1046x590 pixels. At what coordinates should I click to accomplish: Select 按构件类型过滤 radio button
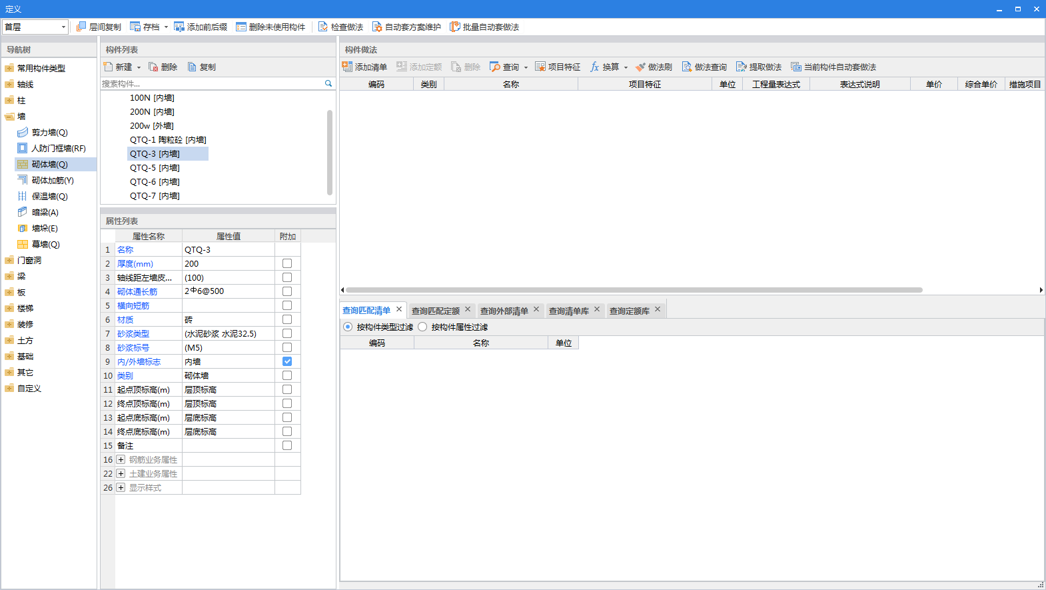point(348,327)
